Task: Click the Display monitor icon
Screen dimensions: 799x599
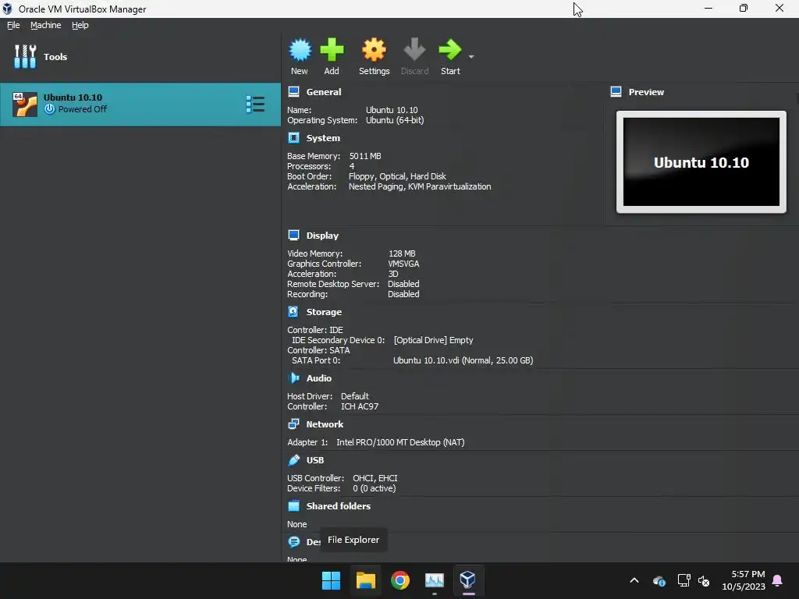Action: pyautogui.click(x=294, y=236)
